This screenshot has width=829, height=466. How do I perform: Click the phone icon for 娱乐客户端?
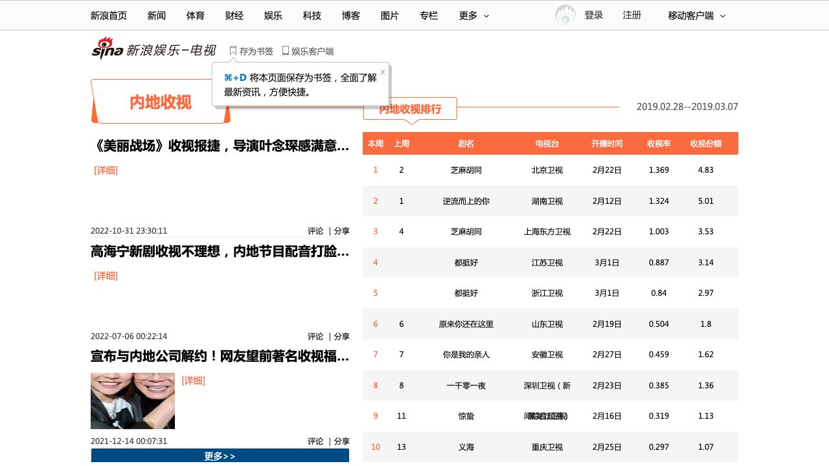tap(285, 50)
